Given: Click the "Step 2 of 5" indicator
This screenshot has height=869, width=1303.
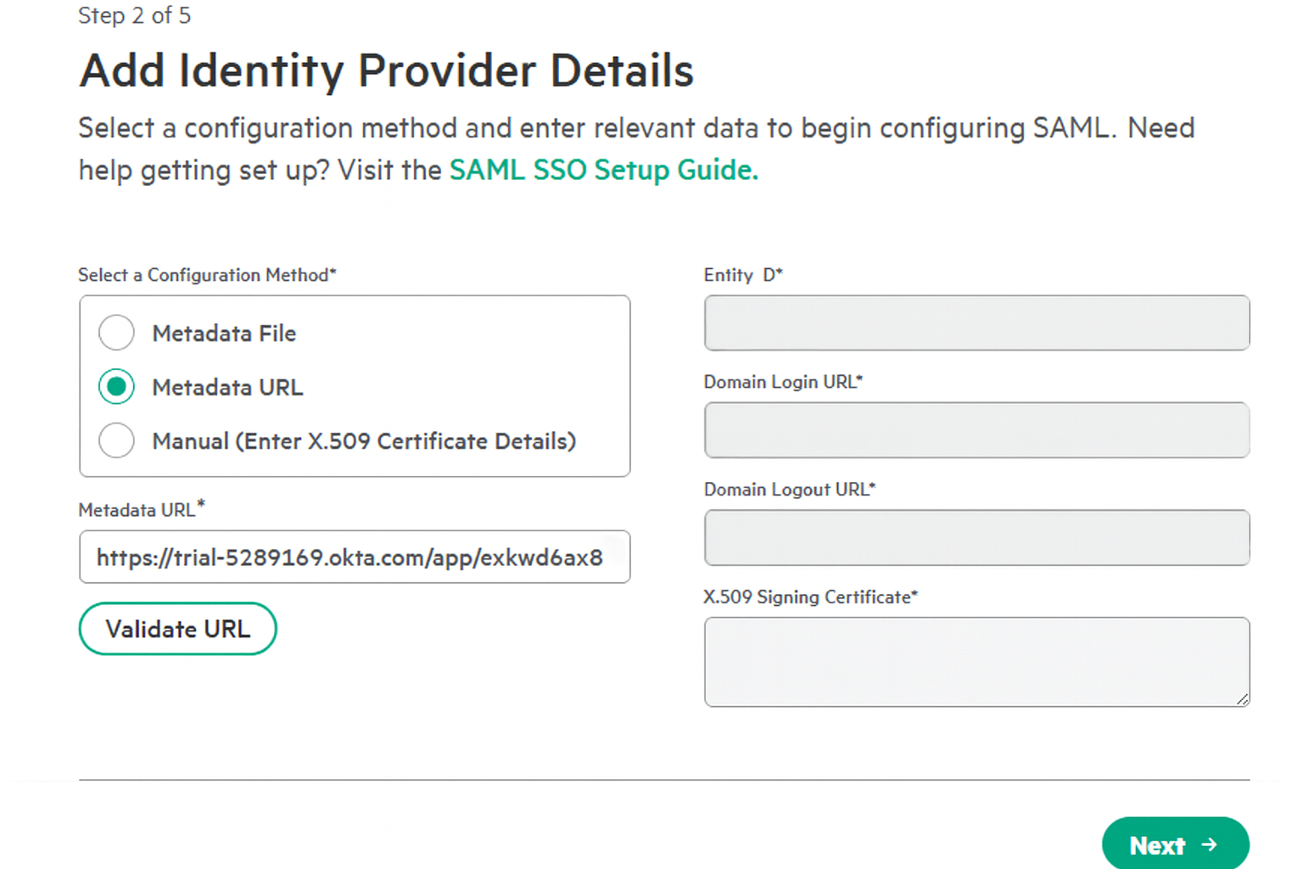Looking at the screenshot, I should click(135, 15).
